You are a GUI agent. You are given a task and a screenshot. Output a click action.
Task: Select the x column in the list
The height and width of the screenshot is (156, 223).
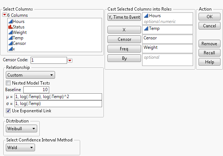(x=14, y=49)
